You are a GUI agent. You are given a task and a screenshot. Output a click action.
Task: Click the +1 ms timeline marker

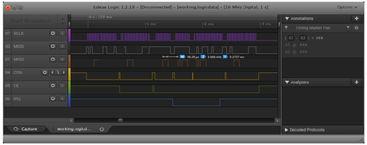click(150, 24)
